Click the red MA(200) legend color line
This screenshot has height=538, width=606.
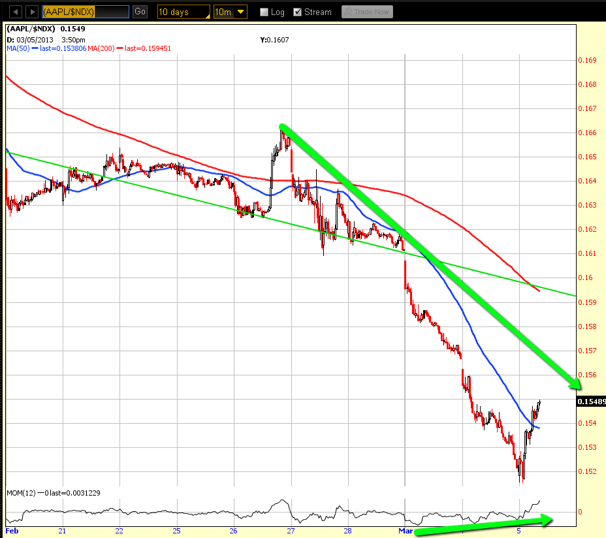point(120,48)
